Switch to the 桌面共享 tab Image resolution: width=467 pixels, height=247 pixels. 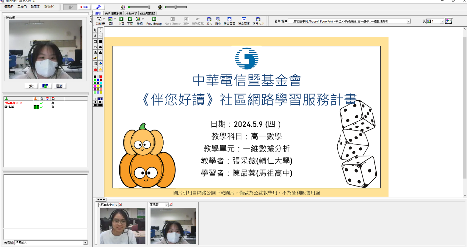[131, 13]
